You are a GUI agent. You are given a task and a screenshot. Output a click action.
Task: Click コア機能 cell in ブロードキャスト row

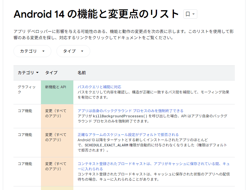pos(27,172)
